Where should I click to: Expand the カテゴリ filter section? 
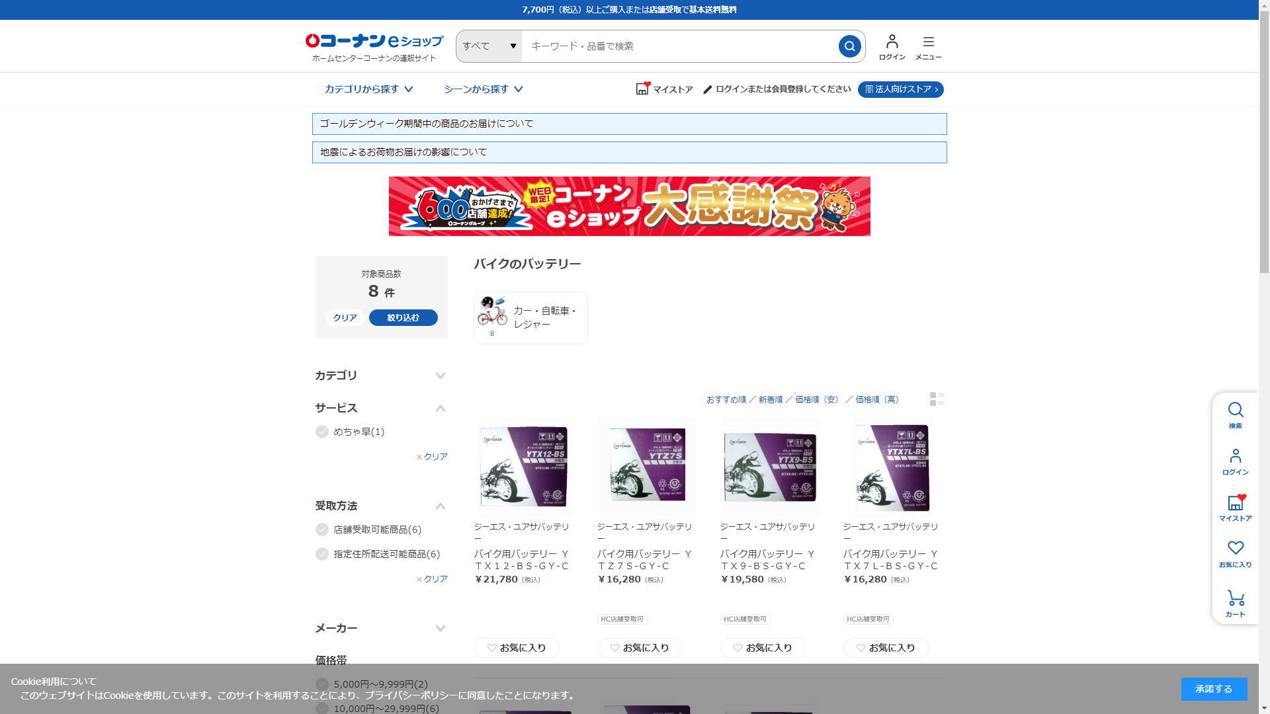point(440,376)
